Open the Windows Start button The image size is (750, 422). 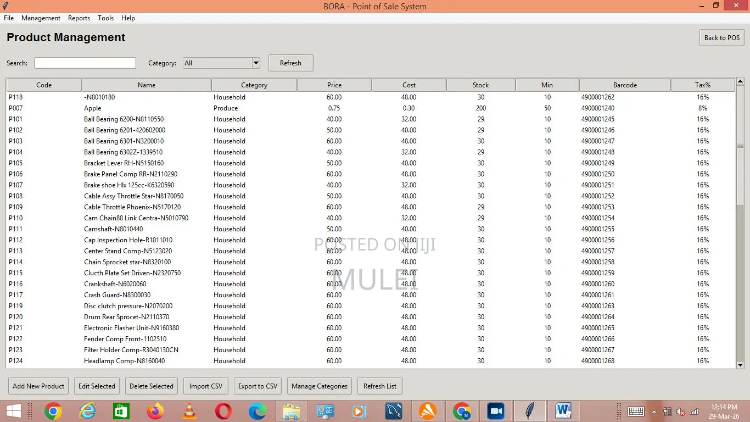click(x=13, y=411)
